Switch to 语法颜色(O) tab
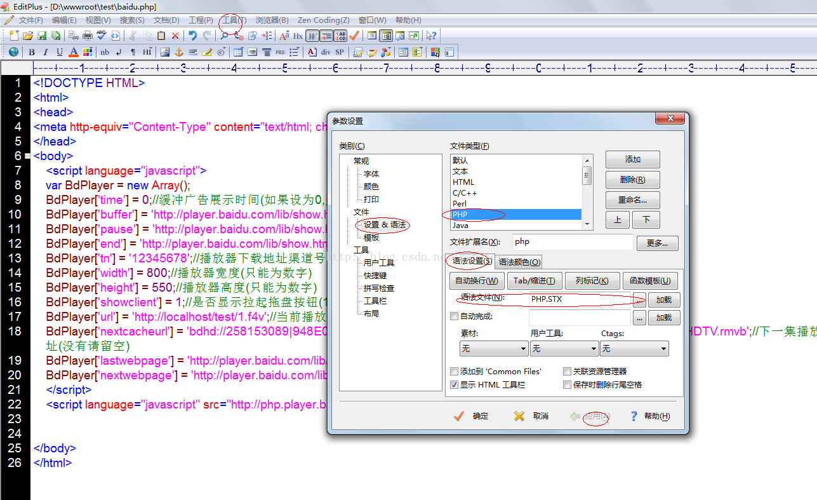This screenshot has height=500, width=817. (x=519, y=262)
